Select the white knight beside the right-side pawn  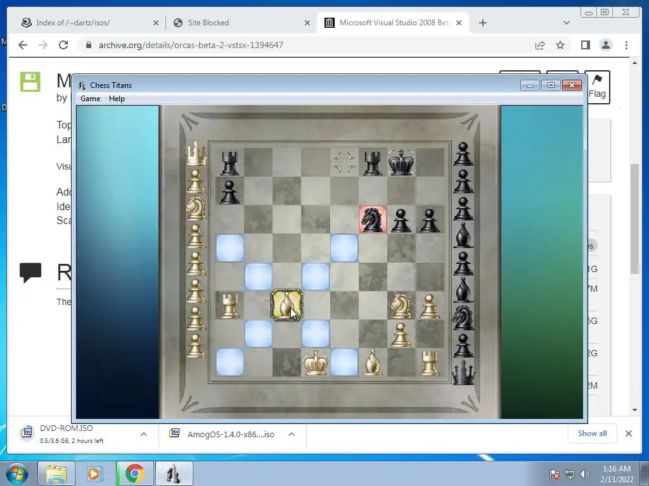click(x=401, y=306)
